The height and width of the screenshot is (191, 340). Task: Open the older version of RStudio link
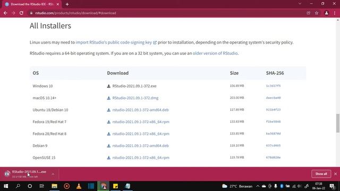pos(215,53)
